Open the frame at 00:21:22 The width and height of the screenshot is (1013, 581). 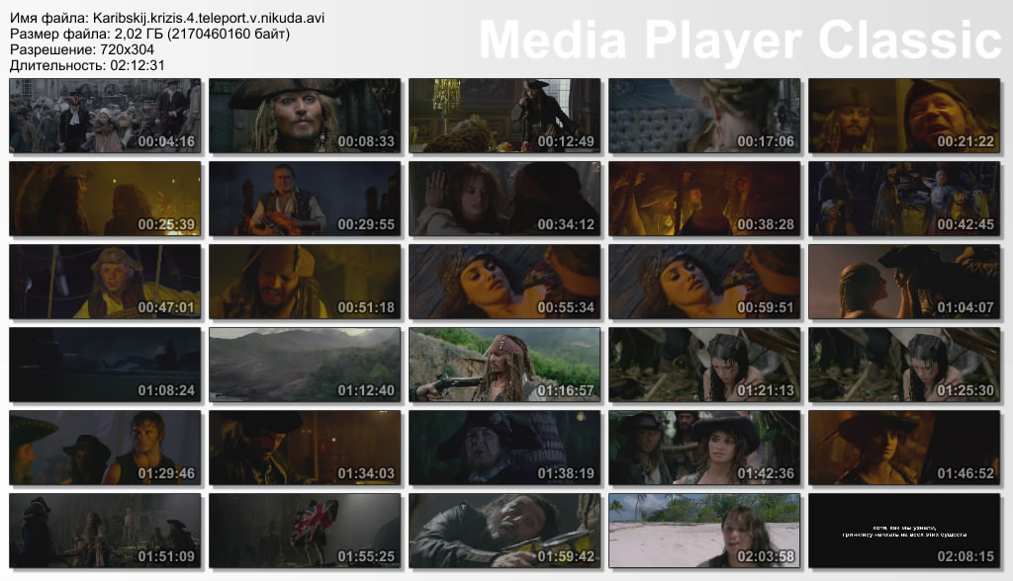pyautogui.click(x=904, y=116)
